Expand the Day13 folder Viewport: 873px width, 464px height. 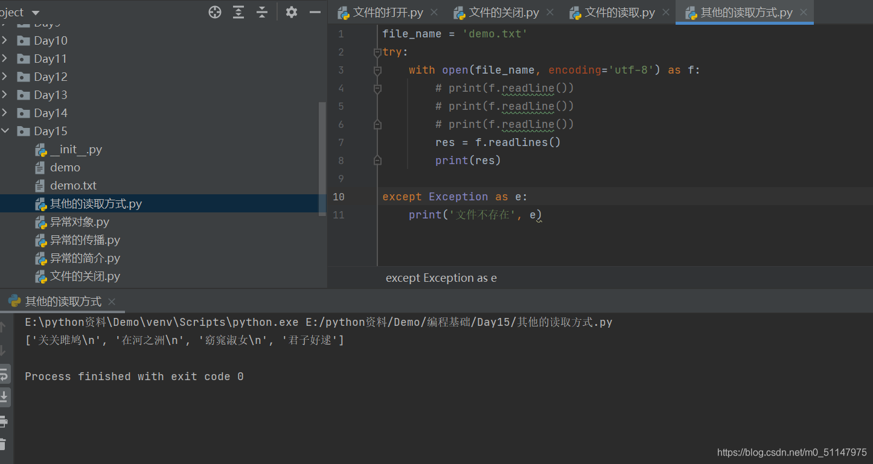(x=5, y=95)
